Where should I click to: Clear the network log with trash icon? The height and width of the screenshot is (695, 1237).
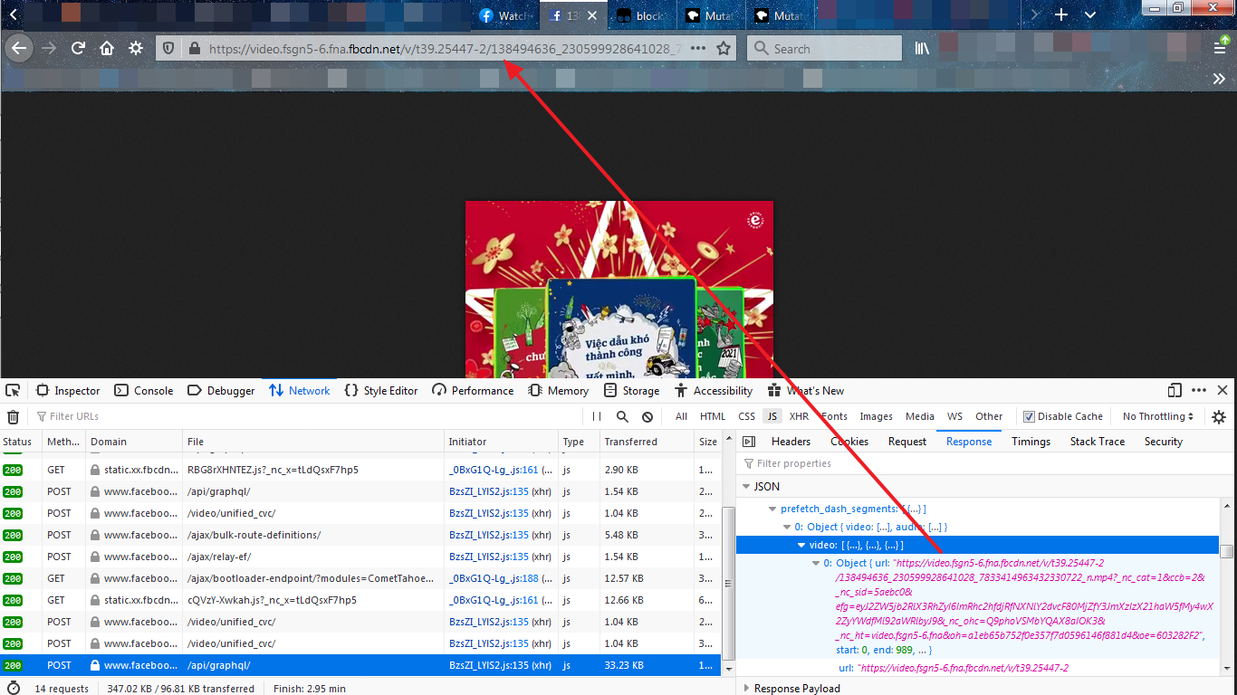13,416
